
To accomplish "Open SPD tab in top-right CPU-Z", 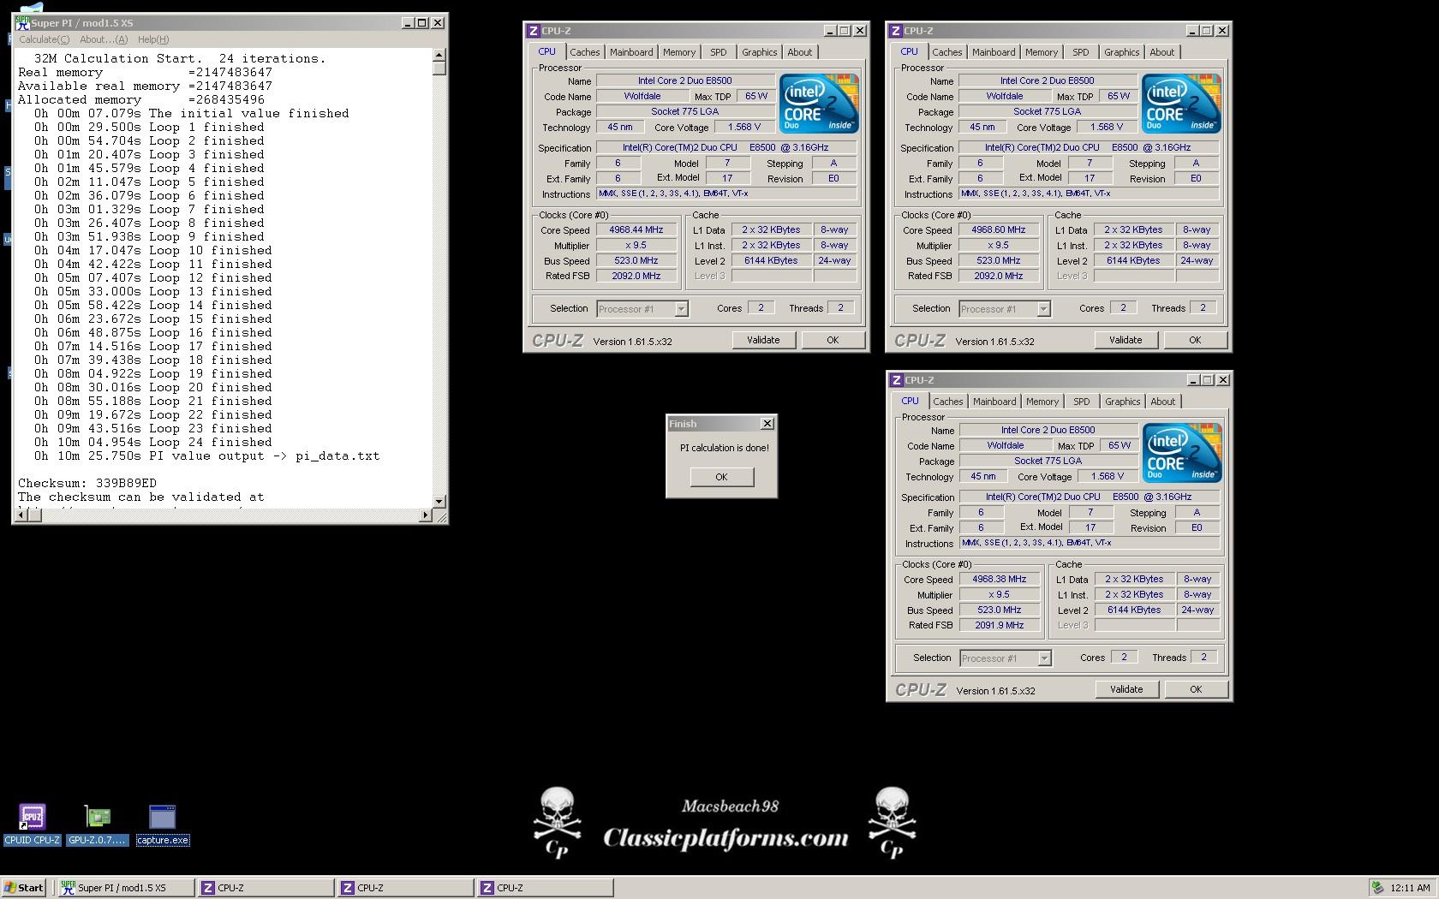I will click(x=1080, y=52).
